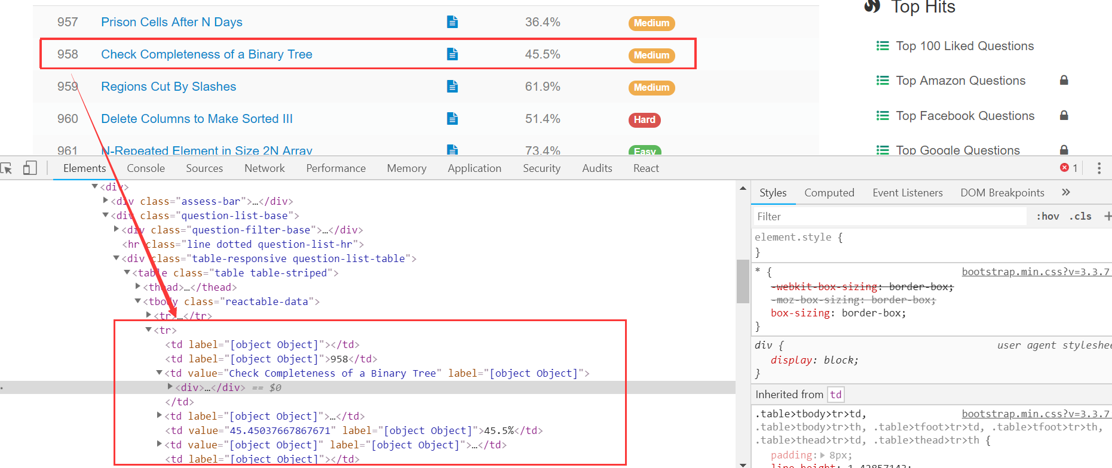
Task: Open bootstrap.min.css link for the * rule
Action: [1036, 272]
